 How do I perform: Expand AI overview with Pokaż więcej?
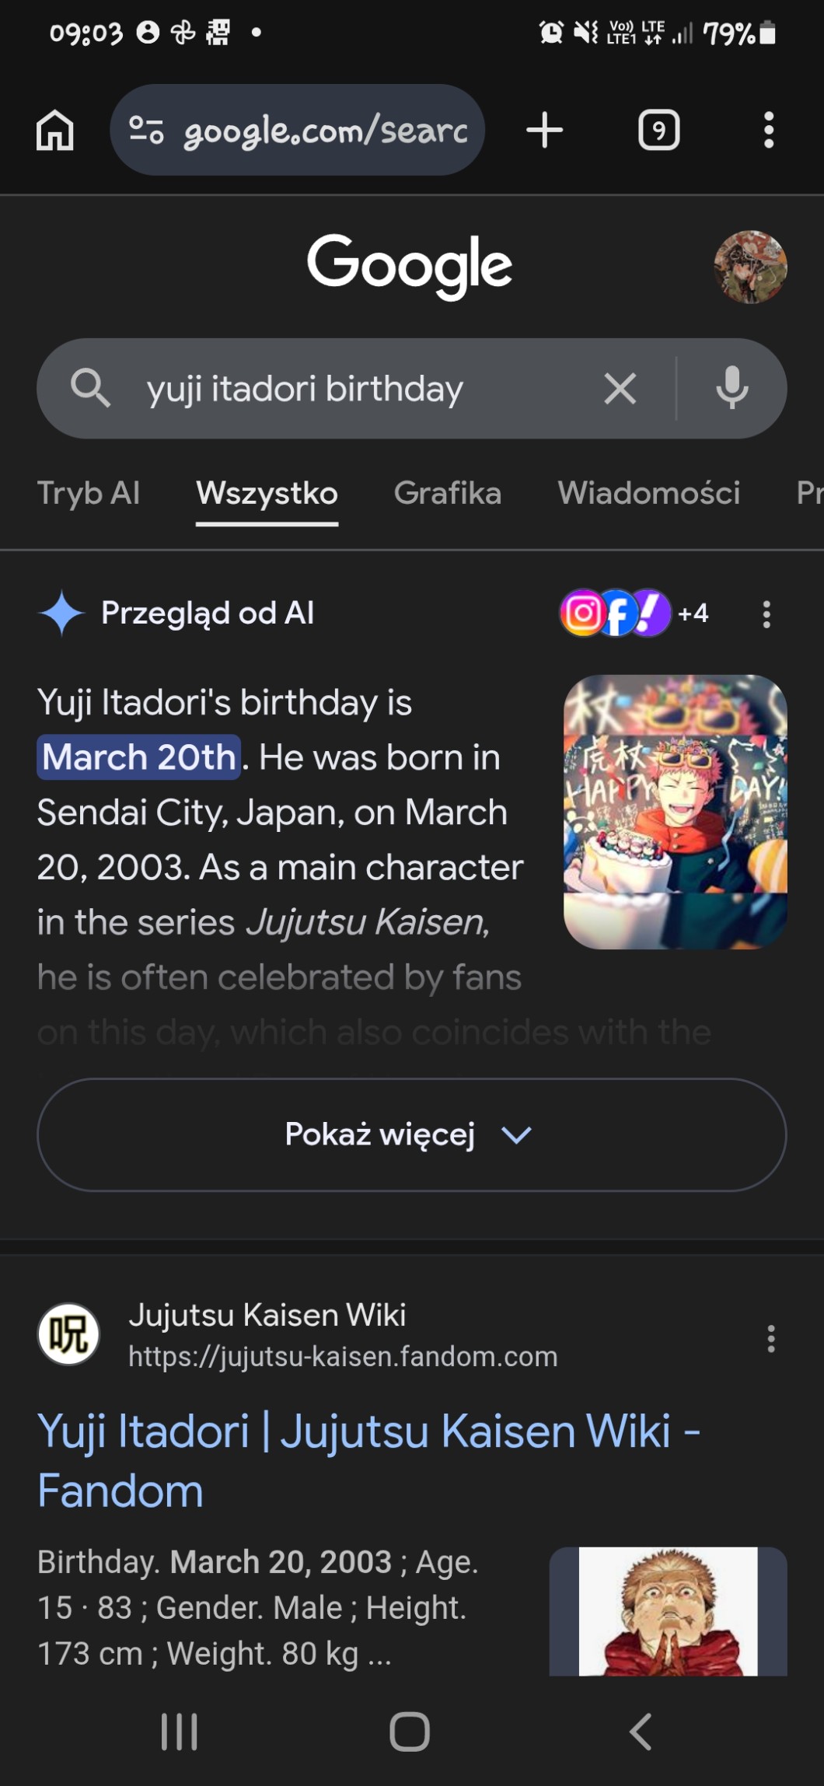click(x=411, y=1134)
